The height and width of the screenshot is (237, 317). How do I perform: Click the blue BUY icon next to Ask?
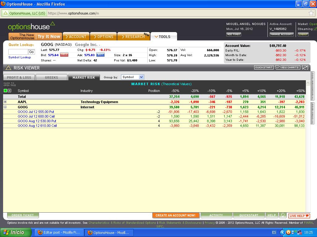(x=100, y=55)
